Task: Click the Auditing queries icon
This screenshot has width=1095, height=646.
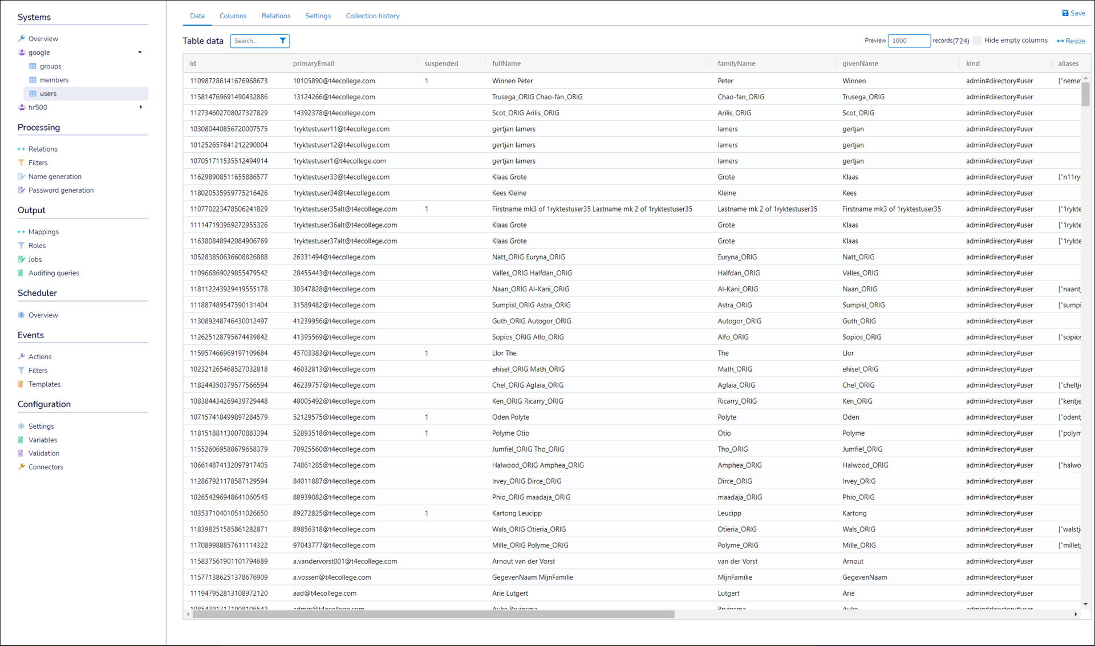Action: point(21,273)
